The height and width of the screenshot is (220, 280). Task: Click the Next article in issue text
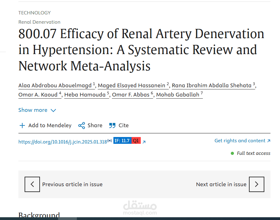tap(221, 184)
